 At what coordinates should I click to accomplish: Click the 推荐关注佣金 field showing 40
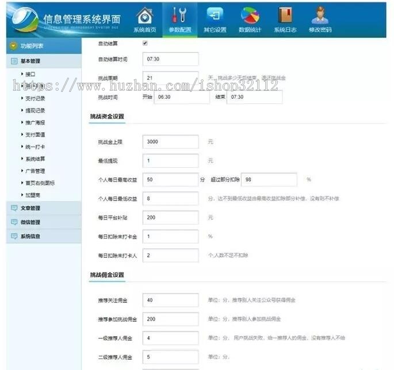click(x=170, y=300)
